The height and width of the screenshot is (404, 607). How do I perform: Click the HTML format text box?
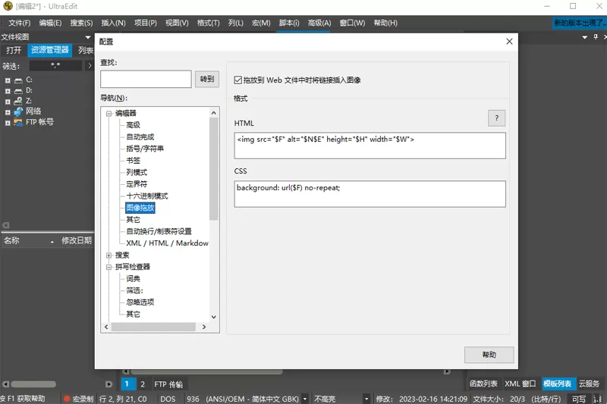(370, 146)
